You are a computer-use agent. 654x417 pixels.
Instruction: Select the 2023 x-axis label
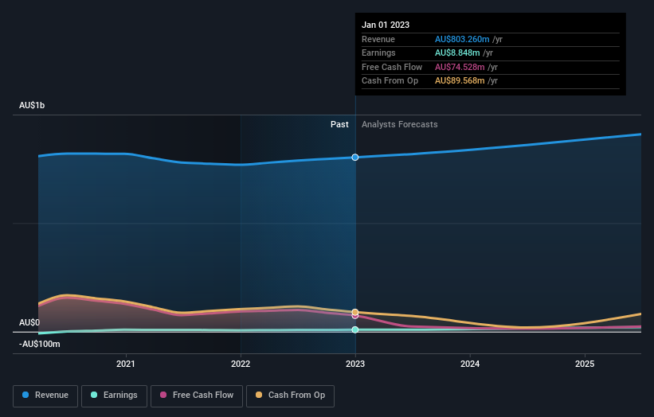(x=355, y=364)
